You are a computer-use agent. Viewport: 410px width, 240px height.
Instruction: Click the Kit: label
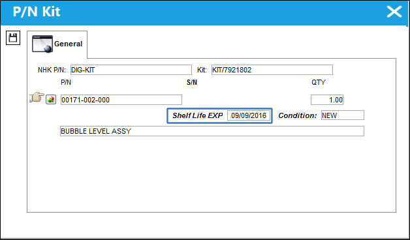point(202,70)
